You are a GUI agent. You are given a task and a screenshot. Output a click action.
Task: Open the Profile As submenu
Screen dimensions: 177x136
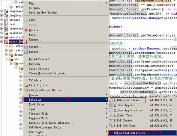[x=66, y=104]
